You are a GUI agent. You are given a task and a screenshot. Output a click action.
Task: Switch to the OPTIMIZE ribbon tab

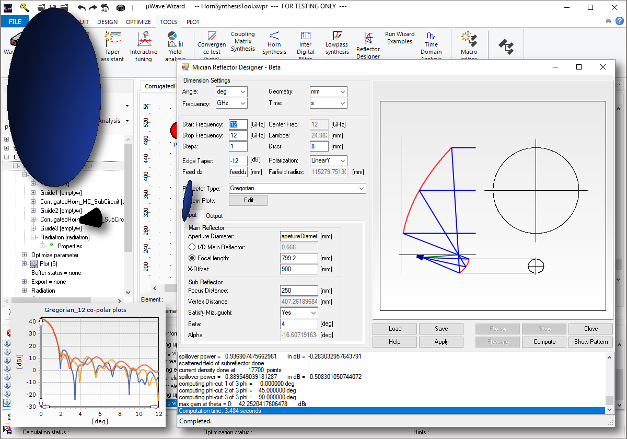click(138, 22)
